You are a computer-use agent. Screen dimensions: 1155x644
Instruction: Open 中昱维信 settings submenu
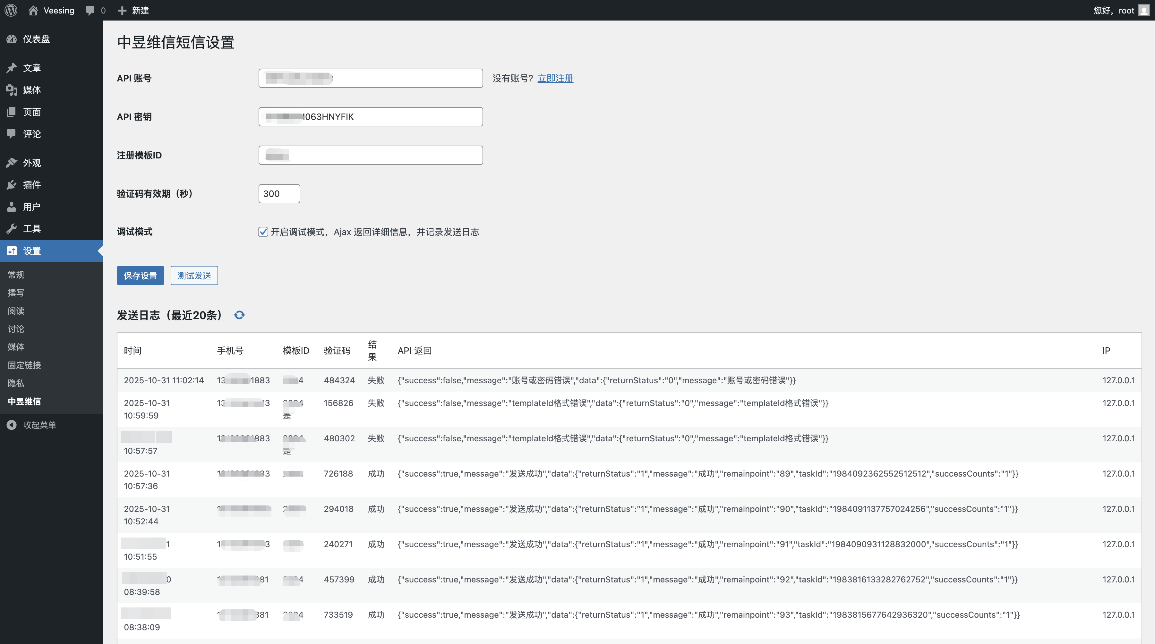coord(24,402)
